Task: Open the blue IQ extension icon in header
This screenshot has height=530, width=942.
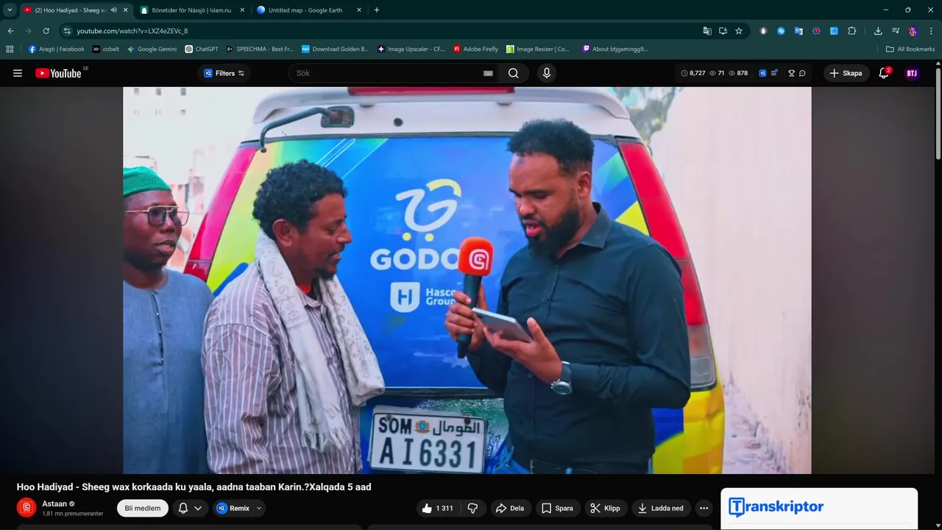Action: pyautogui.click(x=762, y=73)
